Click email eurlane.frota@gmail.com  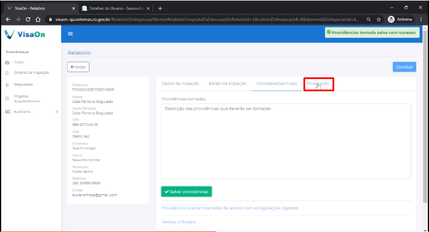click(95, 195)
